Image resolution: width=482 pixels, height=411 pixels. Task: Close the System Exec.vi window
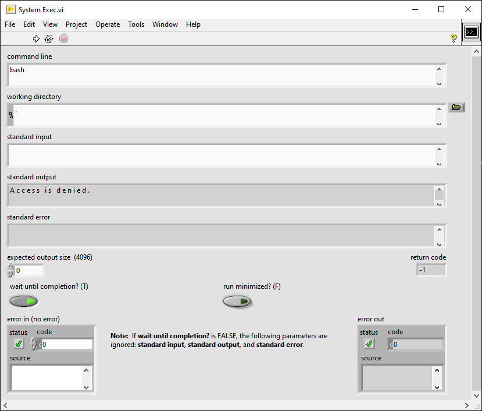pyautogui.click(x=468, y=9)
